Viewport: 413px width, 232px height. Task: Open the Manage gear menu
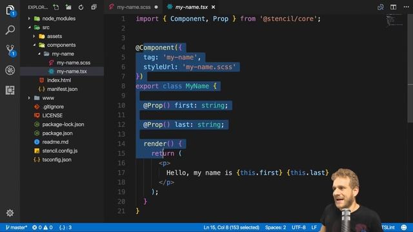[x=10, y=213]
